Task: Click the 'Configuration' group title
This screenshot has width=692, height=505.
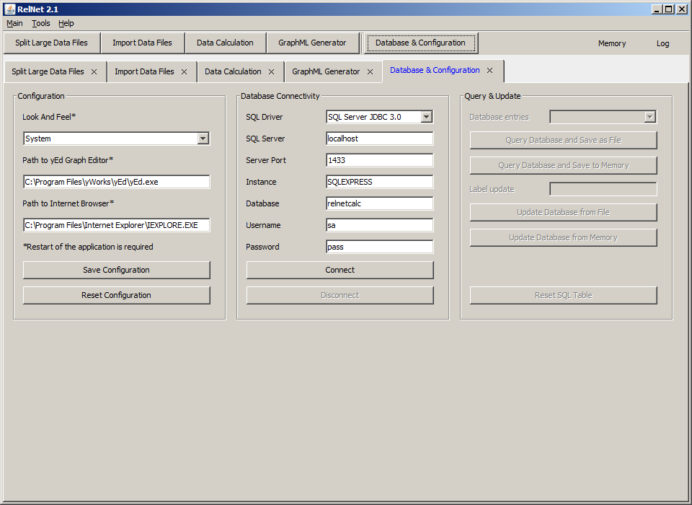Action: pyautogui.click(x=41, y=96)
